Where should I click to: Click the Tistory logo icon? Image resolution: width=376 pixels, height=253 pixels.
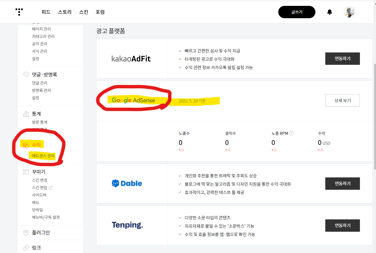(x=19, y=12)
